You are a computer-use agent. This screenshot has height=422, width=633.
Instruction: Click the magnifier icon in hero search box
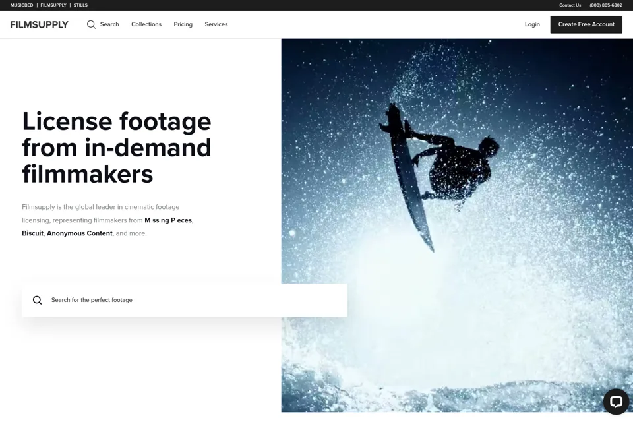(37, 300)
